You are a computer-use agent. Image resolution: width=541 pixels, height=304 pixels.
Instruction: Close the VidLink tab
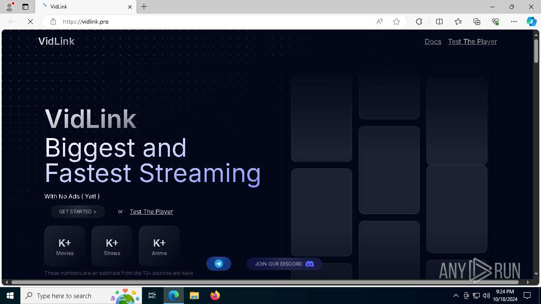tap(130, 7)
